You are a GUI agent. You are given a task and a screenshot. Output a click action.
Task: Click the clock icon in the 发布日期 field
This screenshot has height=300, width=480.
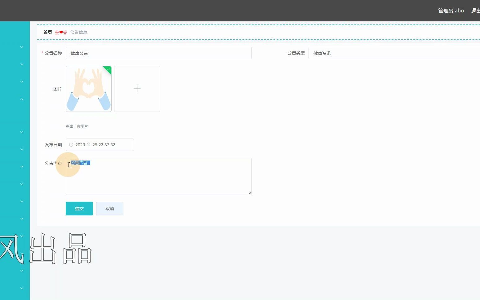(x=71, y=144)
